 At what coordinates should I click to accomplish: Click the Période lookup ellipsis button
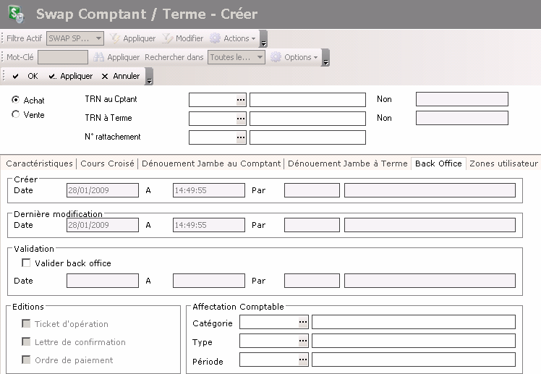tap(304, 360)
